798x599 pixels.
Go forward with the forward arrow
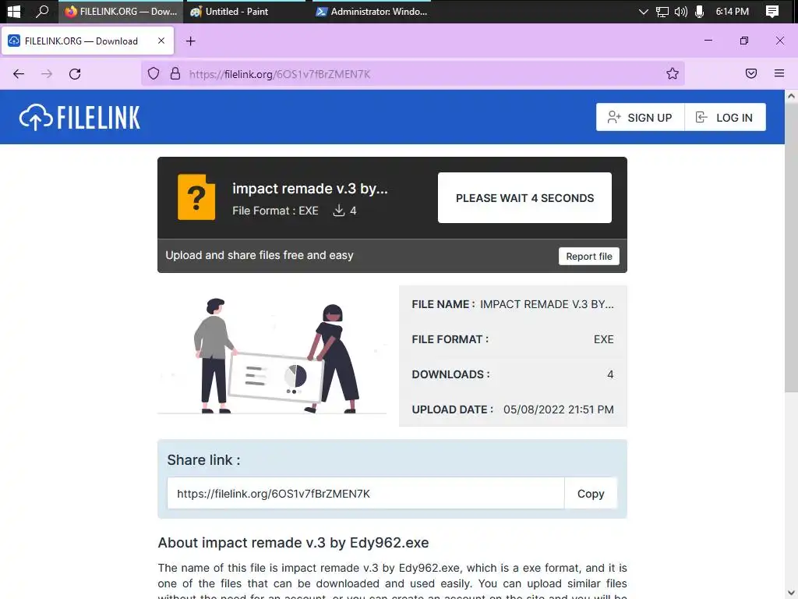(x=47, y=74)
